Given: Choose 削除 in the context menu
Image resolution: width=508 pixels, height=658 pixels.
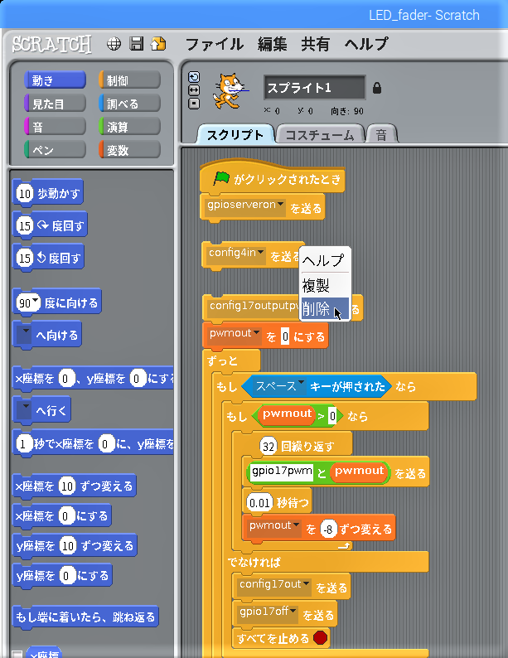Looking at the screenshot, I should coord(325,309).
